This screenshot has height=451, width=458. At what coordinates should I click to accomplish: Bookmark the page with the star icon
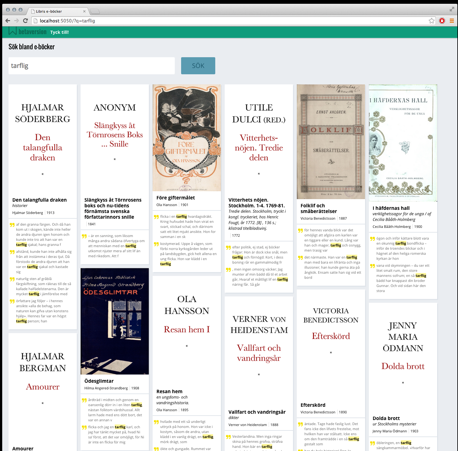coord(431,21)
